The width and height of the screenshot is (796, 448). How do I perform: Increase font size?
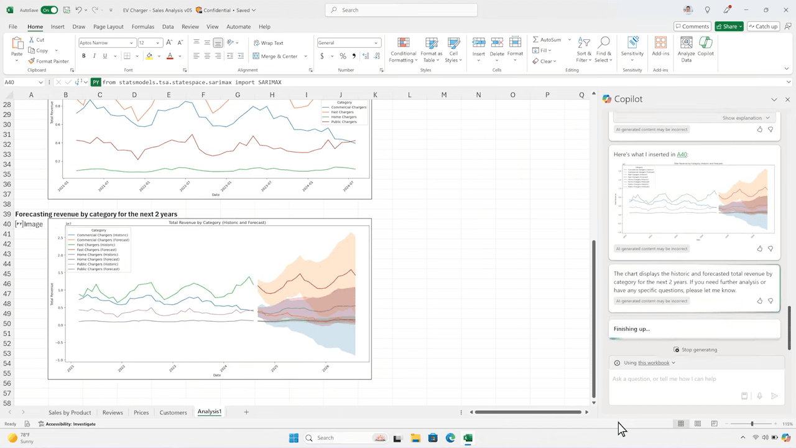170,42
